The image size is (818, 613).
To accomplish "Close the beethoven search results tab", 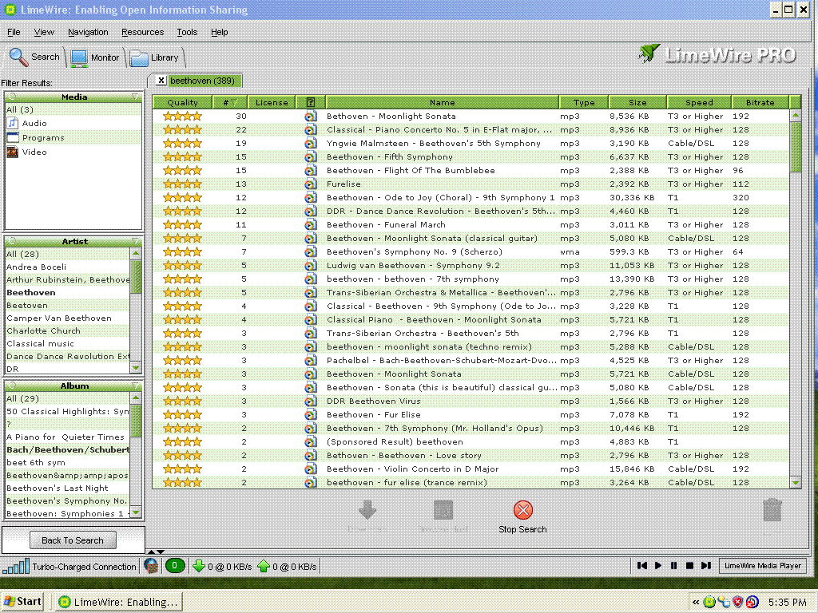I will coord(161,81).
